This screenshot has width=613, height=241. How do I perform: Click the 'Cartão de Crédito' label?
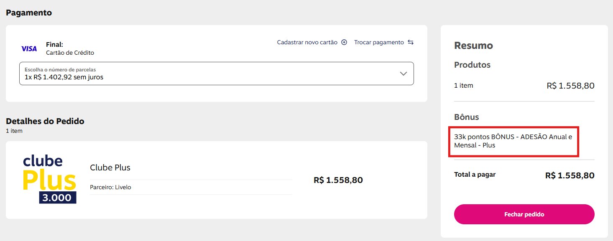tap(70, 53)
